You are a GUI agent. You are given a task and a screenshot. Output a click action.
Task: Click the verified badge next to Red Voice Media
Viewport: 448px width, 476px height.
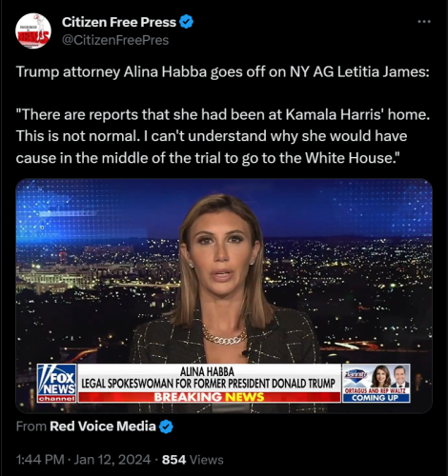pyautogui.click(x=166, y=426)
